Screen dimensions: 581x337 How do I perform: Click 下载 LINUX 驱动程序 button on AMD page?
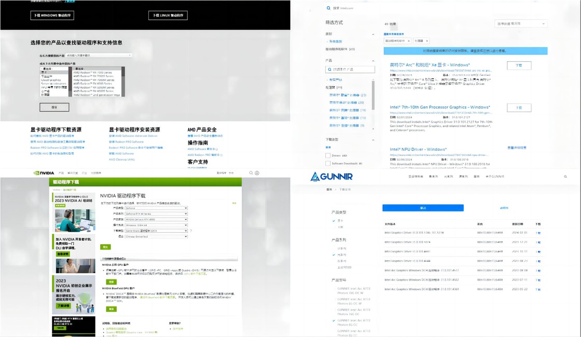tap(168, 15)
